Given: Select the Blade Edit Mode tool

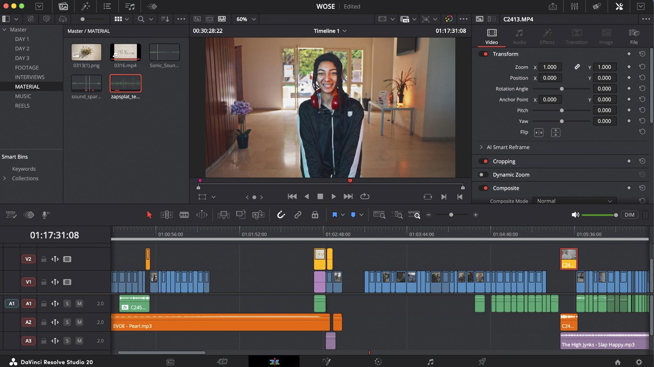Looking at the screenshot, I should point(184,215).
